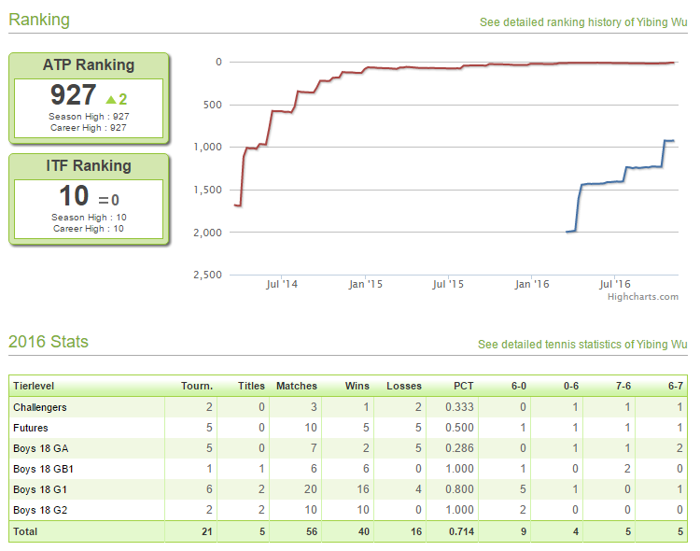
Task: Click the 'Boys 18 GB1' row label
Action: (x=43, y=469)
